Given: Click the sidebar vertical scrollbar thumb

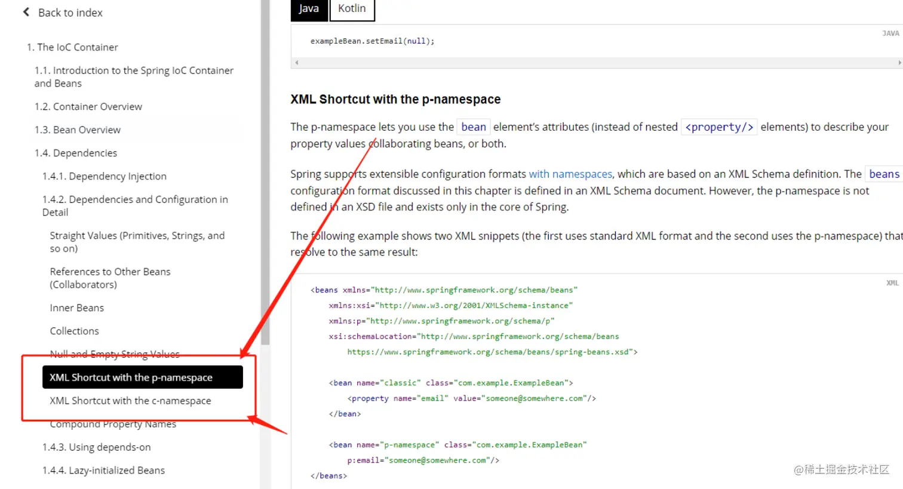Looking at the screenshot, I should (x=265, y=172).
